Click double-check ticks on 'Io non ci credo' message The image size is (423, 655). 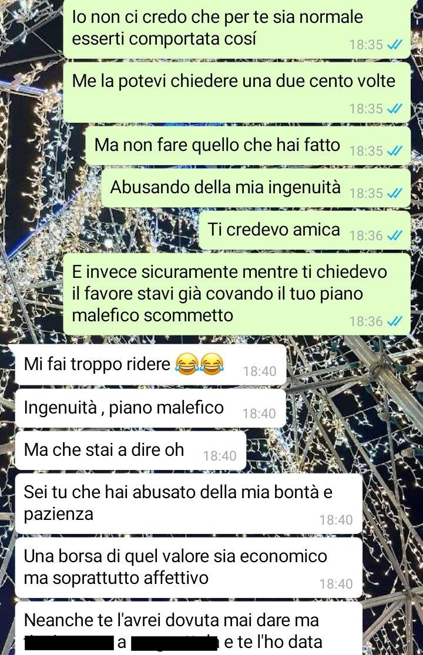395,44
